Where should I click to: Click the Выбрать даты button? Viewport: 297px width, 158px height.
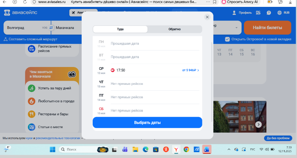point(147,123)
